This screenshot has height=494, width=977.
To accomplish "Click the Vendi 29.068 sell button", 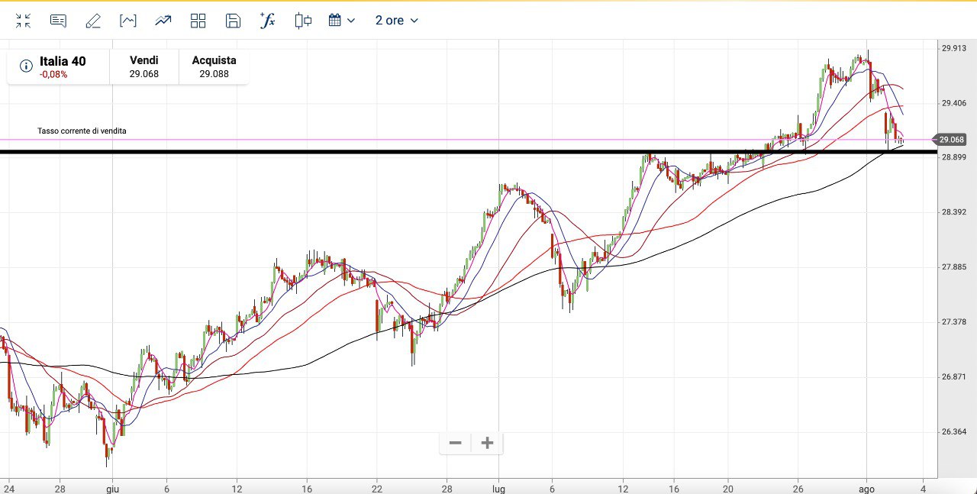I will click(144, 67).
